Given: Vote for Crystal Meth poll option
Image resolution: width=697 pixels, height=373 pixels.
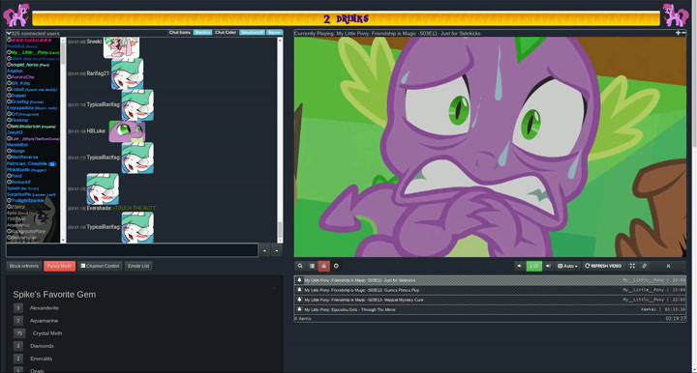Looking at the screenshot, I should (19, 333).
